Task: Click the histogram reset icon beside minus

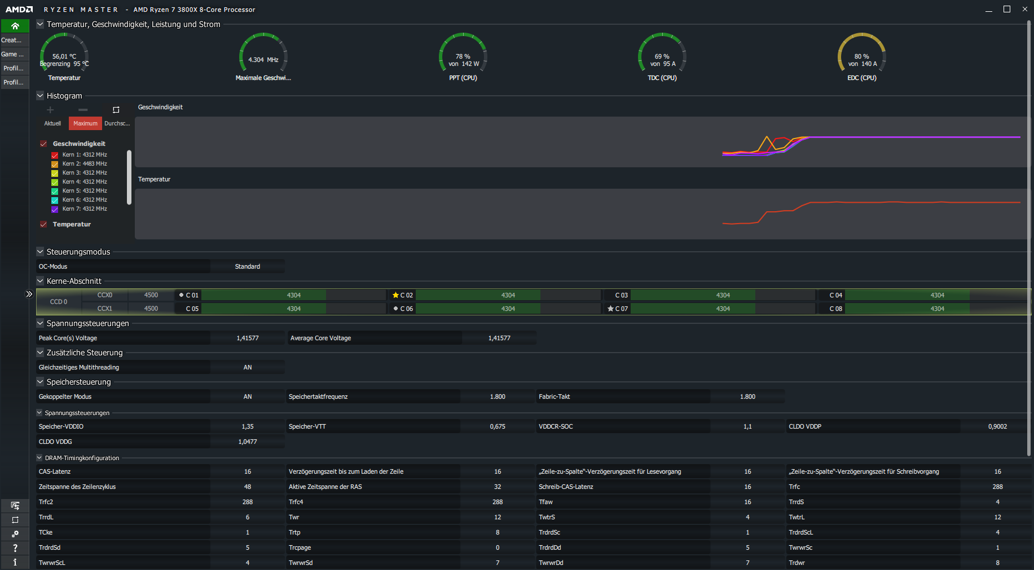Action: 116,110
